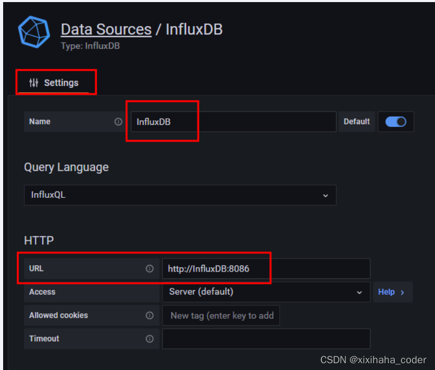Click the Type: InfluxDB subtitle text

click(x=91, y=46)
